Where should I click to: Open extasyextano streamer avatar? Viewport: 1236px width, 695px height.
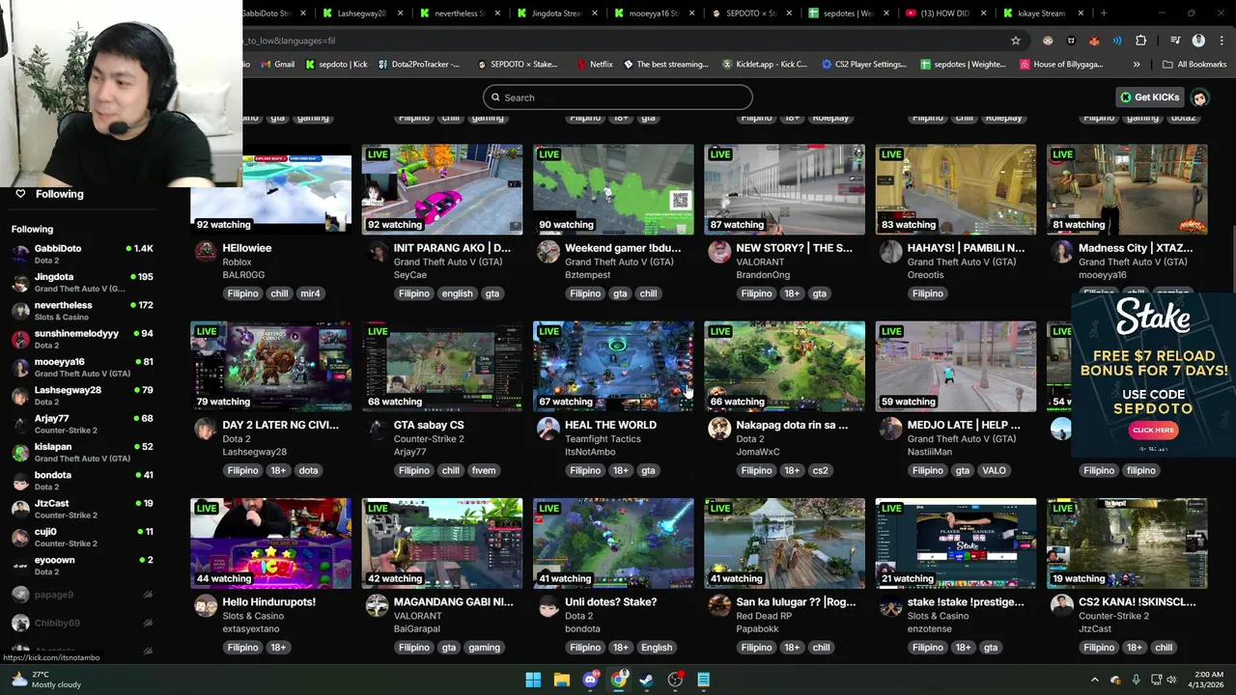click(x=205, y=605)
